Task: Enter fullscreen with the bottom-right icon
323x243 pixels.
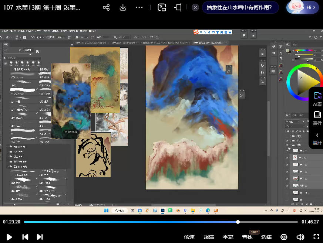Action: [316, 237]
